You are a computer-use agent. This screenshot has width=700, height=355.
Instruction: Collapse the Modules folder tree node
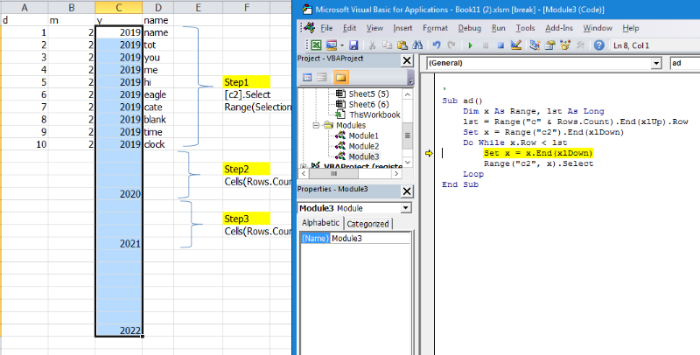[316, 125]
